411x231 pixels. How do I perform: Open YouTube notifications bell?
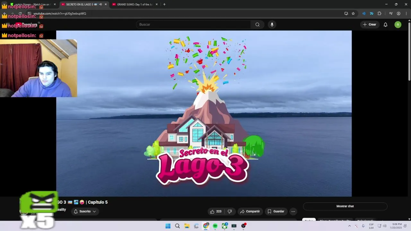click(386, 24)
